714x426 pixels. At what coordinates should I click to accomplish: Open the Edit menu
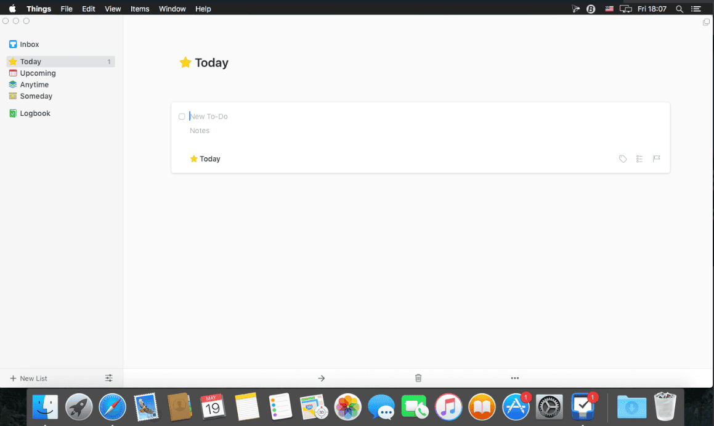(88, 9)
